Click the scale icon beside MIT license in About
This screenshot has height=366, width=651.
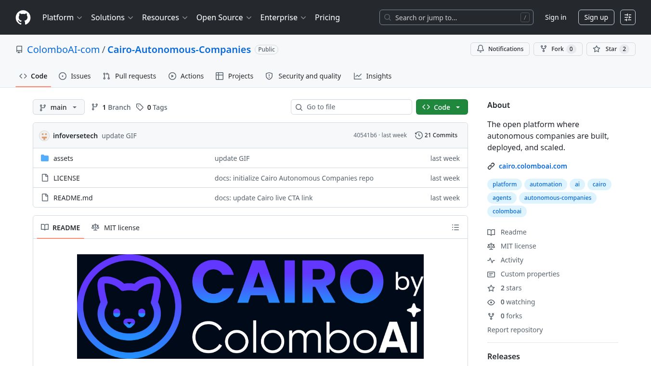(491, 246)
